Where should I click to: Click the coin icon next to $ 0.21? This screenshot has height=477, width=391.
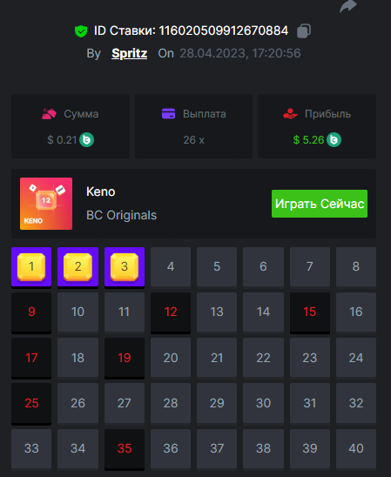[x=87, y=140]
